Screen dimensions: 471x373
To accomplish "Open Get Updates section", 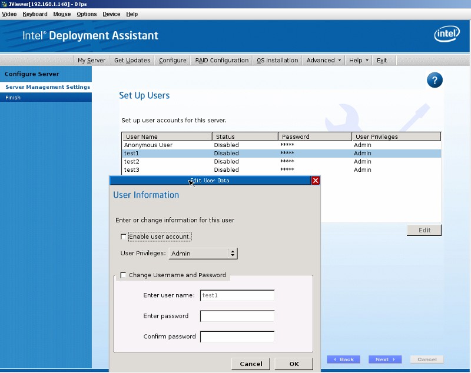I will (x=132, y=61).
